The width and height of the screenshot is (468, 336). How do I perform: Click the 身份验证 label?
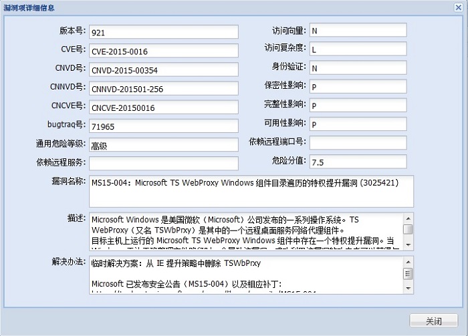(289, 67)
